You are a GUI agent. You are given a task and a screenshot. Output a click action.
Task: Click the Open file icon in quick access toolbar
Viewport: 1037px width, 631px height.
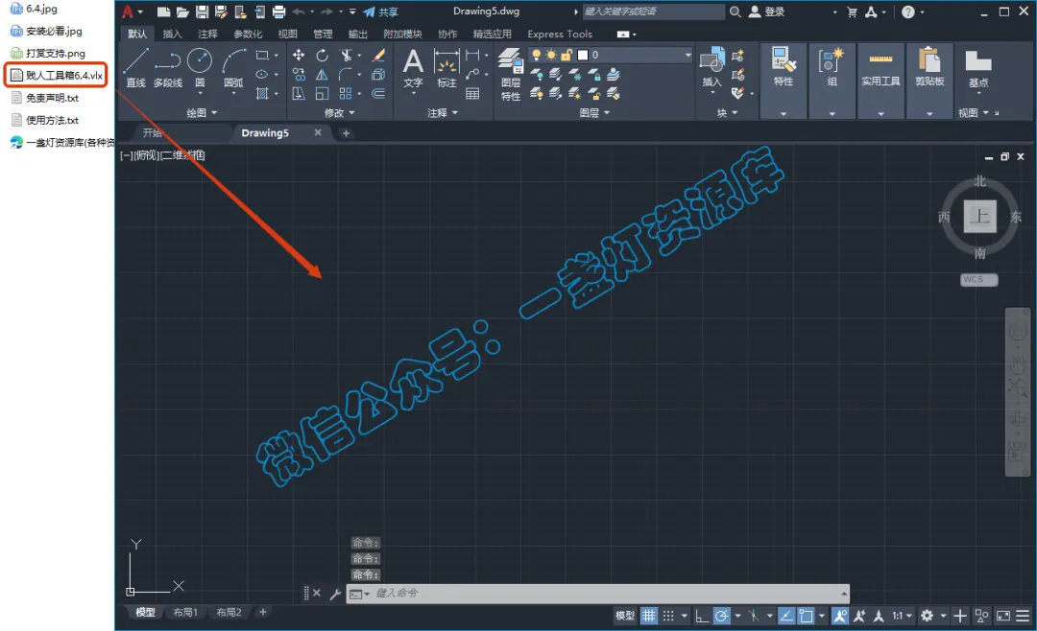tap(183, 12)
